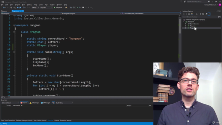Expand the Dependencies tree node
Image resolution: width=222 pixels, height=125 pixels.
pos(186,24)
